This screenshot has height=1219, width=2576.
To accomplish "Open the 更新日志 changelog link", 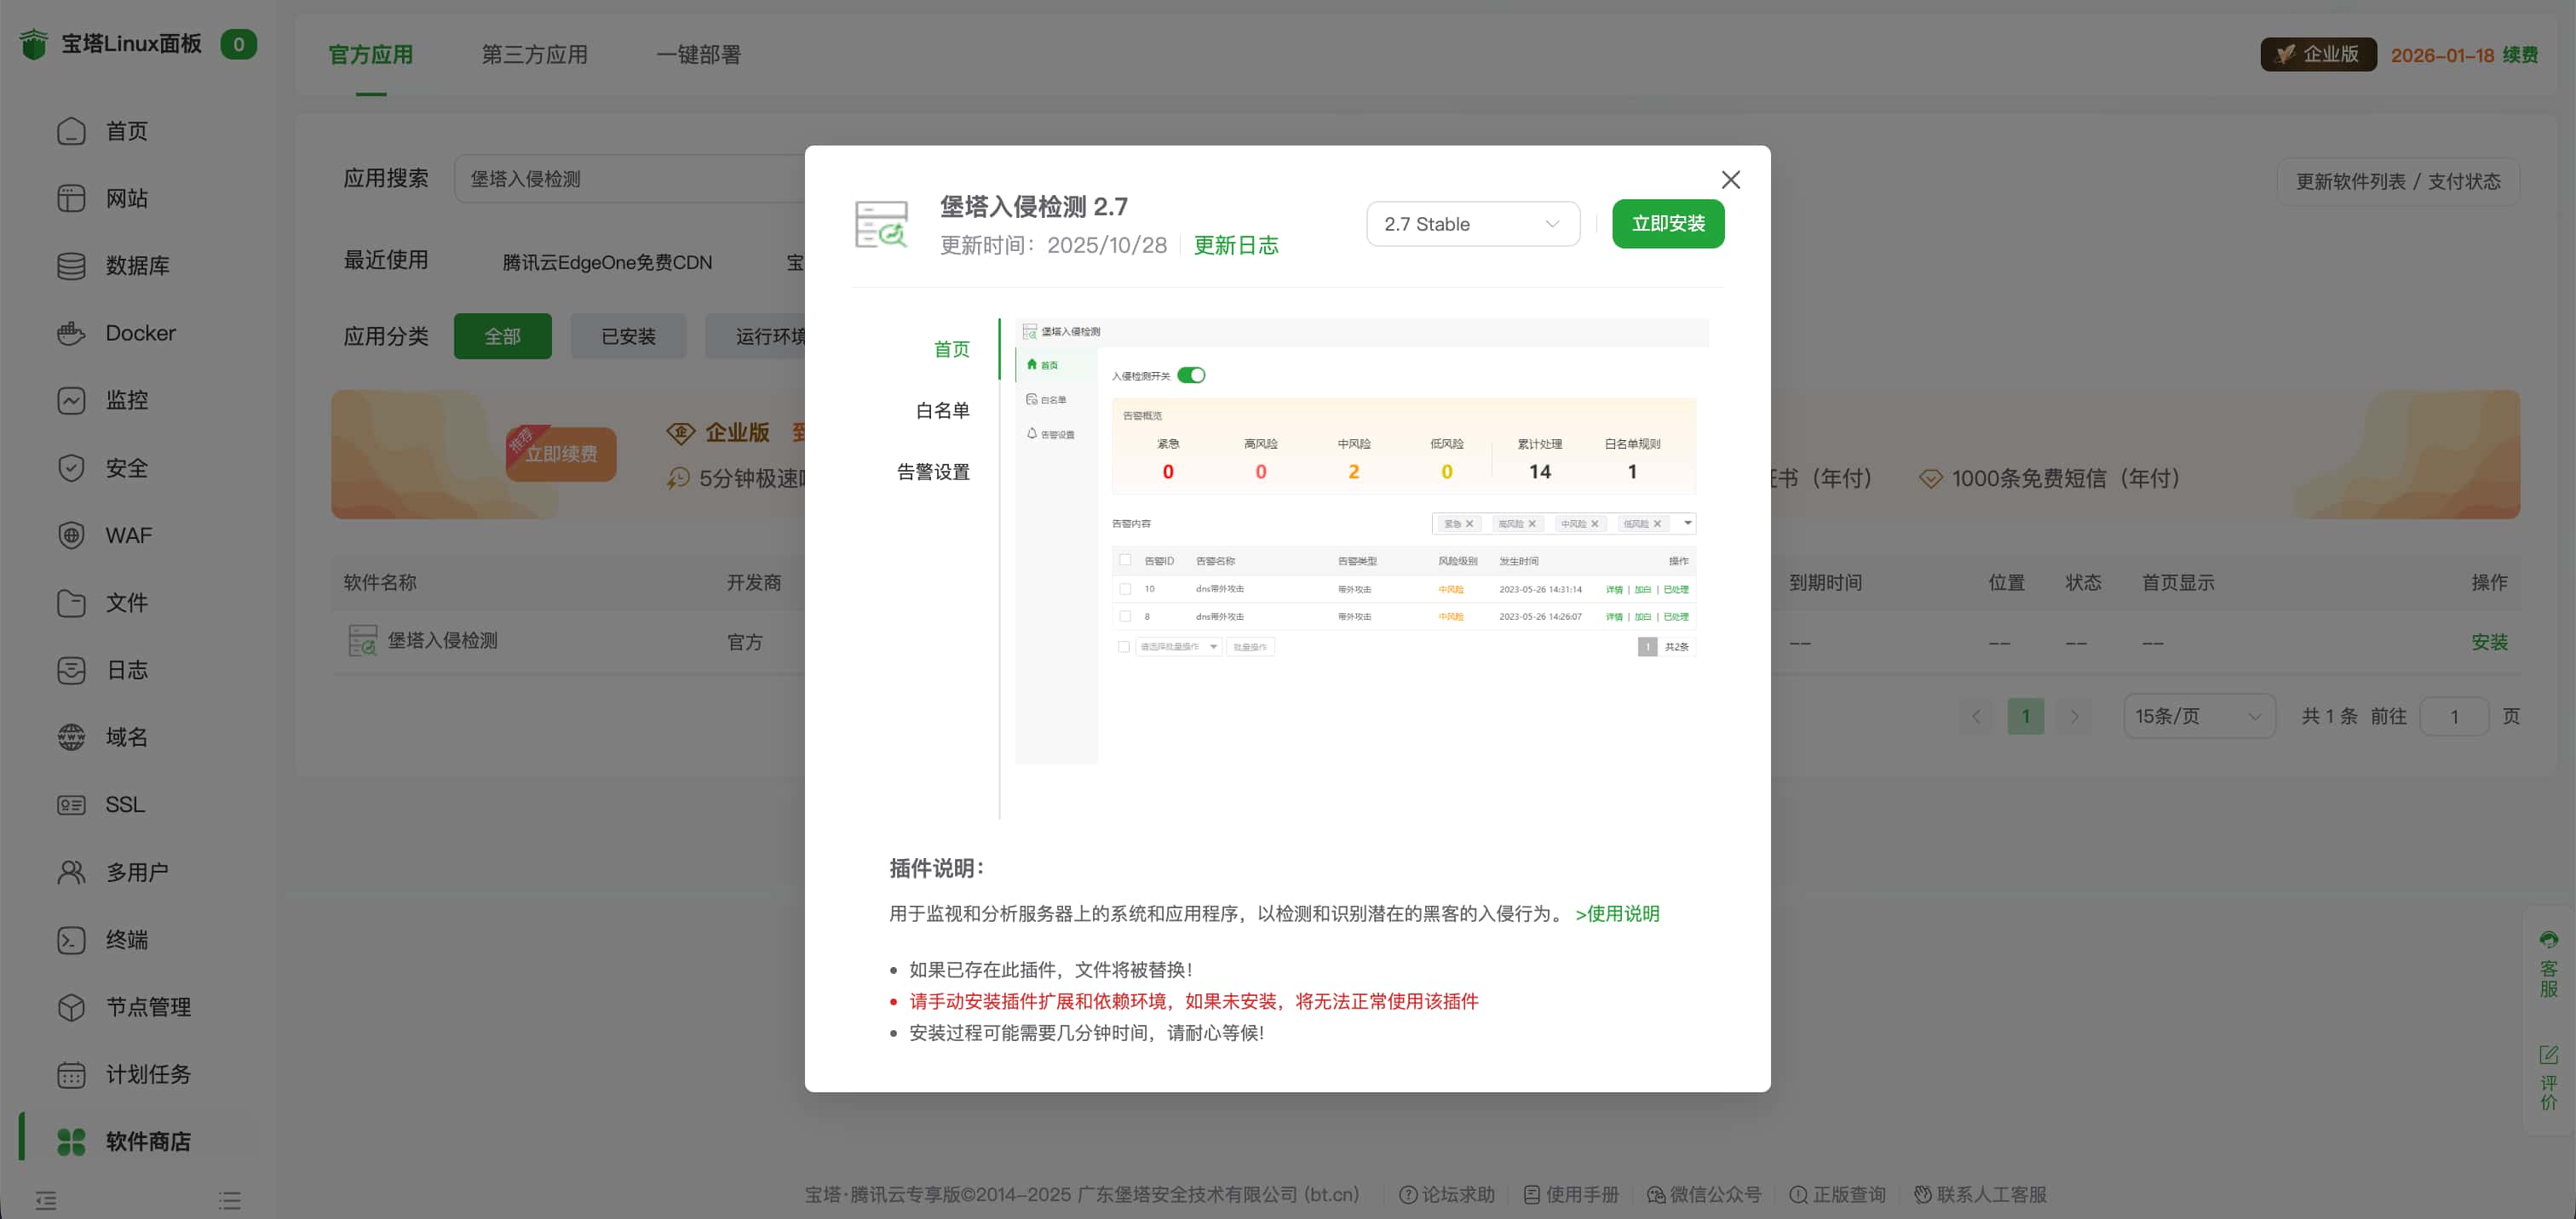I will point(1235,246).
